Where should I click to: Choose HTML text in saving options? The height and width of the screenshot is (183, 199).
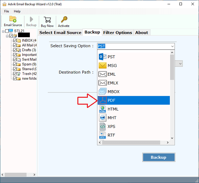pos(113,109)
